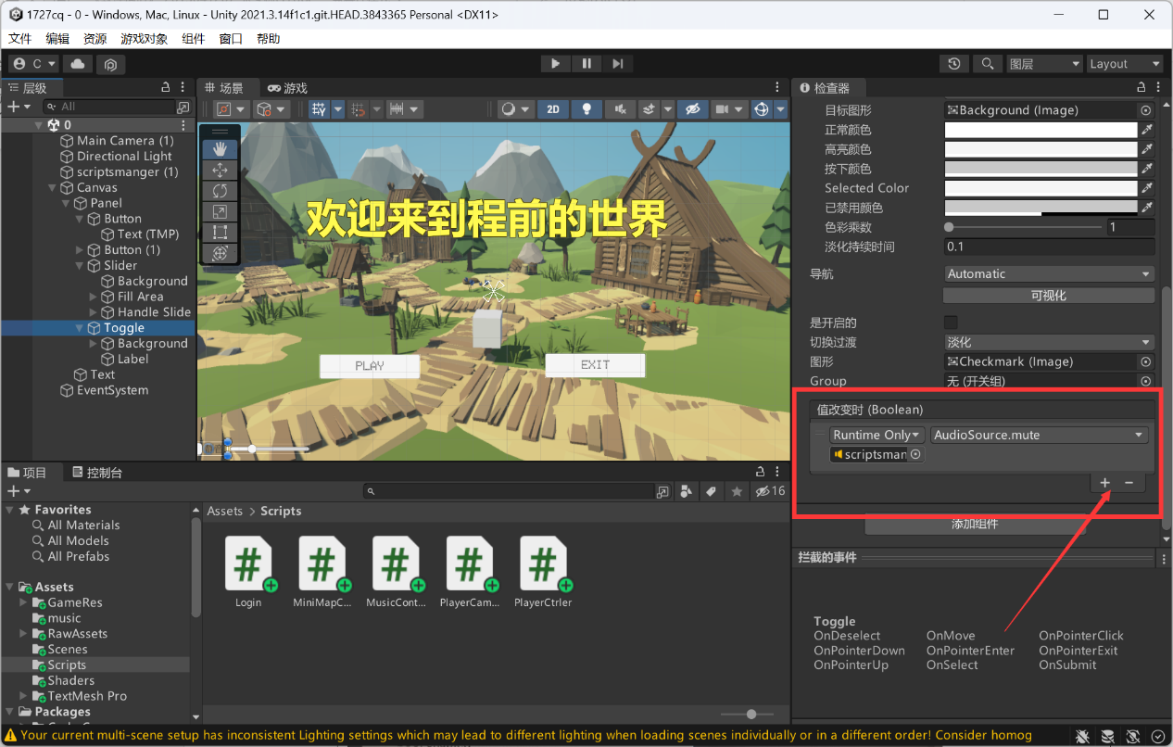Switch to the 游戏 tab
Viewport: 1173px width, 747px height.
[x=287, y=88]
